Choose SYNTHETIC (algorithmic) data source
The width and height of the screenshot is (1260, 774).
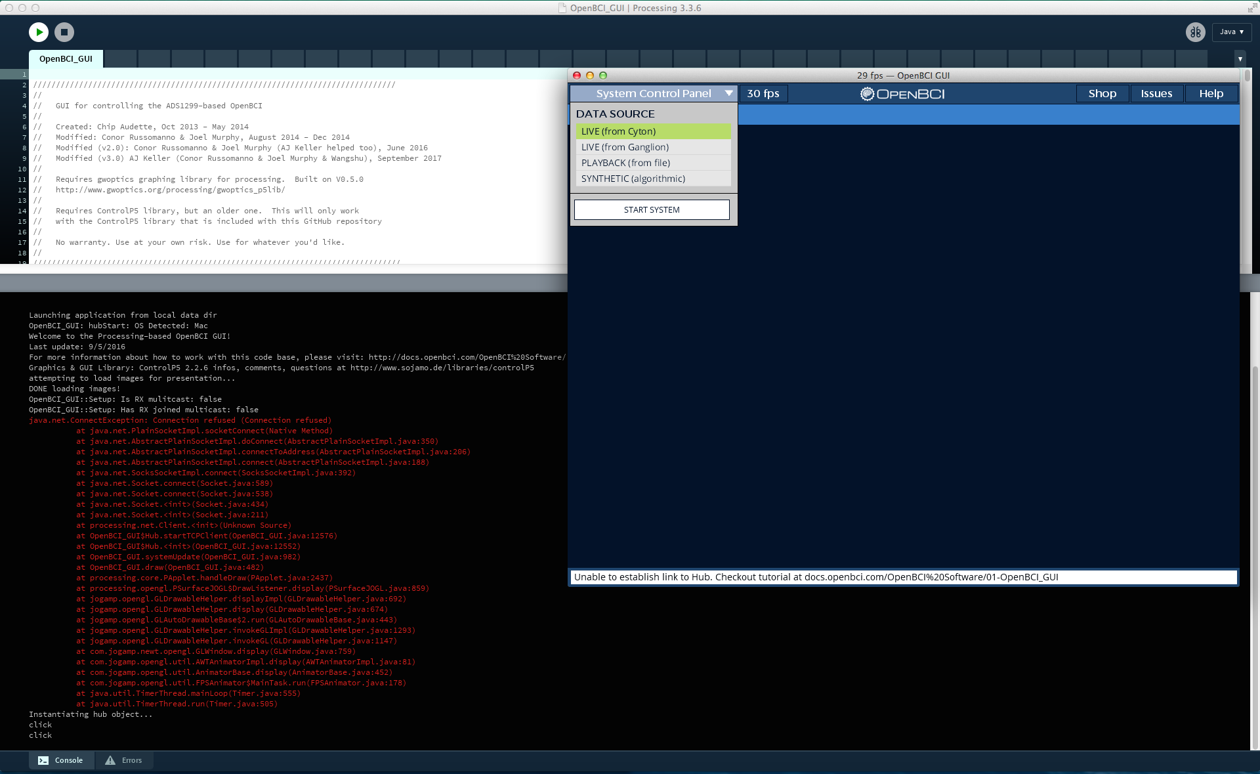[x=652, y=178]
